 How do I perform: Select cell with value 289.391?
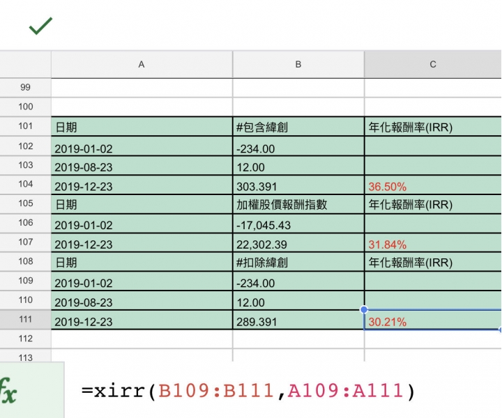[298, 320]
